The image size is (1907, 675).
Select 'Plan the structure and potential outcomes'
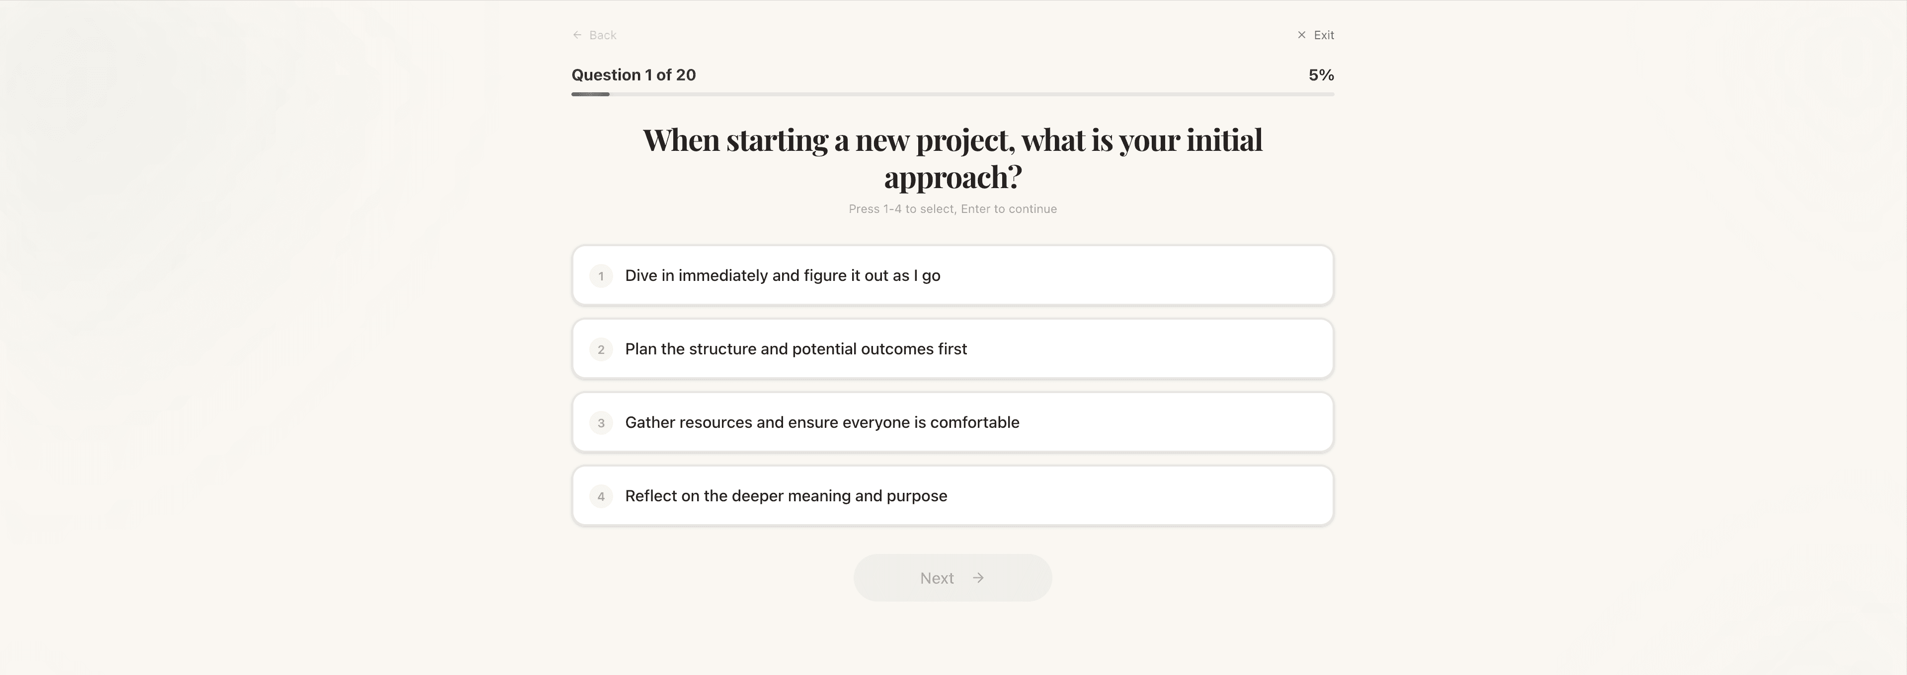pyautogui.click(x=952, y=348)
